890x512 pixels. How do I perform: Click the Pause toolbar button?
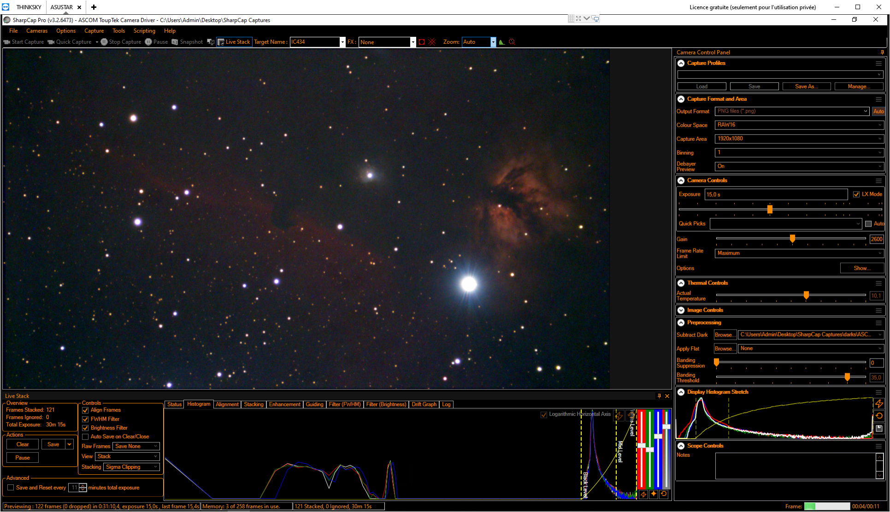(156, 42)
